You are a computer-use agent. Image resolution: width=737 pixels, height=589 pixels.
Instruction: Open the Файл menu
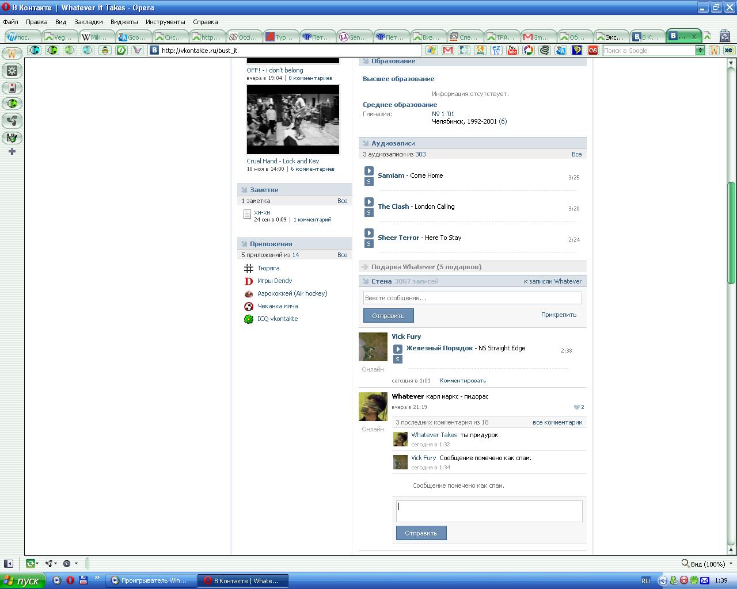pyautogui.click(x=10, y=22)
